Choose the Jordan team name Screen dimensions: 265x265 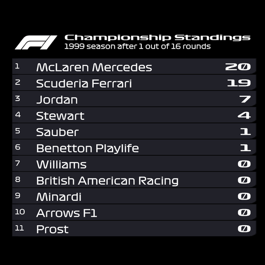coord(57,100)
